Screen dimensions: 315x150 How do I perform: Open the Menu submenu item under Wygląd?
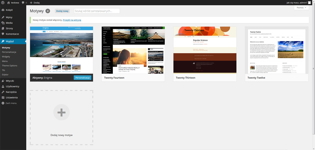coord(5,61)
